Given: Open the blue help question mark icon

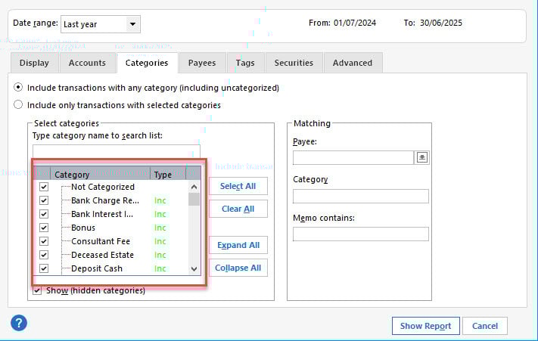Looking at the screenshot, I should [x=19, y=323].
